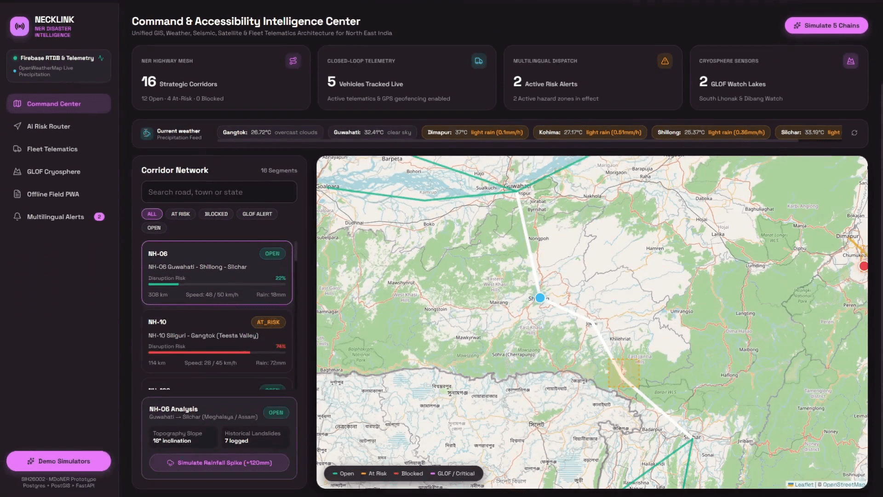Click the NH-10 disruption risk progress bar
Image resolution: width=883 pixels, height=497 pixels.
217,353
